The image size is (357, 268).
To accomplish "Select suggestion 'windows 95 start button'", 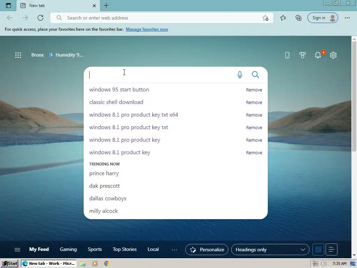I will pos(119,90).
